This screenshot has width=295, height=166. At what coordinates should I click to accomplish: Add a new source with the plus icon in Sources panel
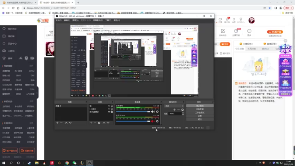click(91, 123)
